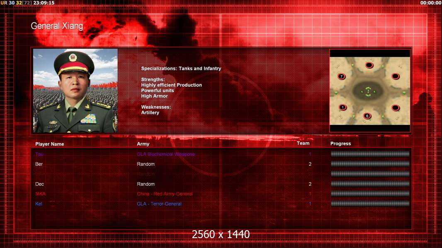Click Ber's 'Random' army entry
Image resolution: width=442 pixels, height=248 pixels.
tap(146, 164)
